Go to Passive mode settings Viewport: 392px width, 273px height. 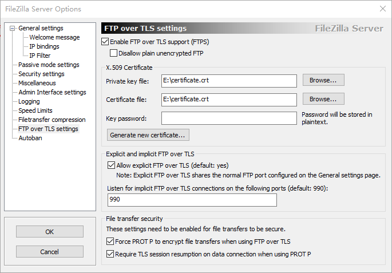(x=49, y=65)
